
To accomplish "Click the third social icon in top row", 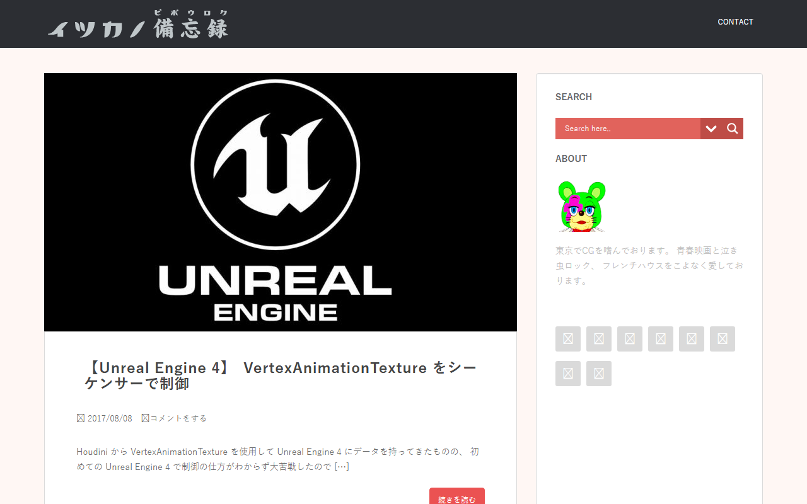I will click(x=630, y=339).
